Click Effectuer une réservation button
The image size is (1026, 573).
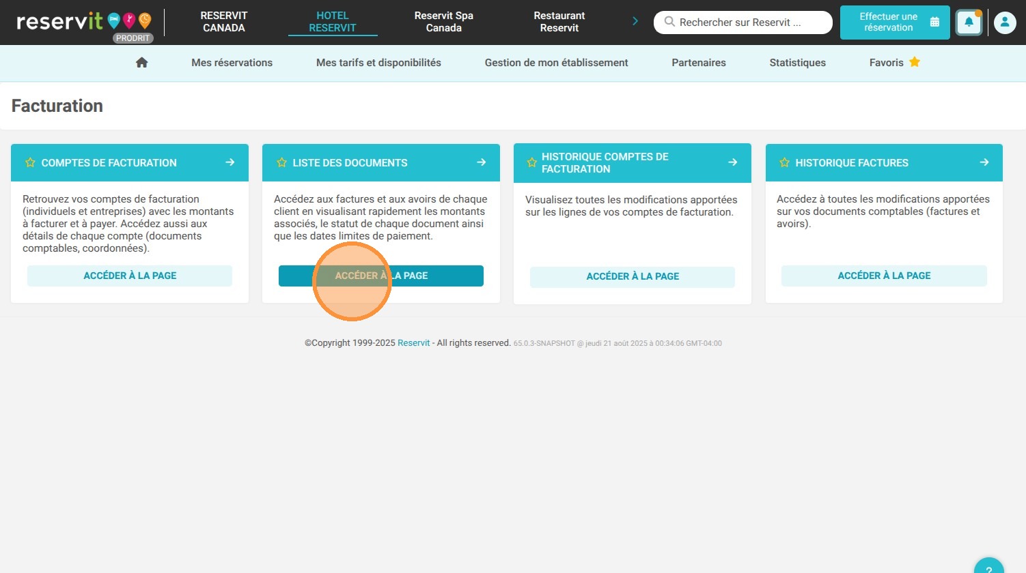coord(895,23)
